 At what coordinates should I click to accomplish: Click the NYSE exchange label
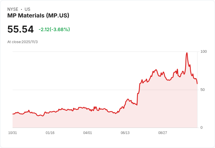coord(13,9)
